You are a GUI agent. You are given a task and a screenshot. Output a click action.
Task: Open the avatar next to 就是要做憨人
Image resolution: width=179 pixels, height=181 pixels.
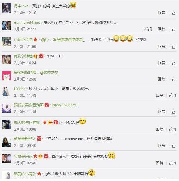click(6, 142)
